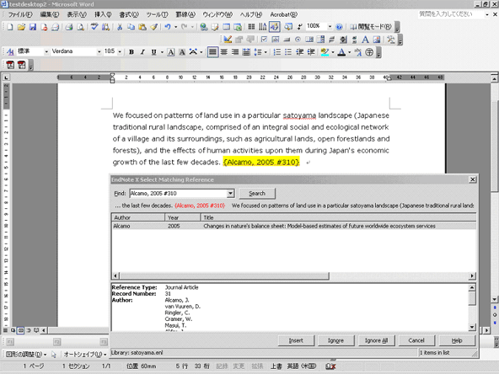499x374 pixels.
Task: Toggle the drawing toolbar button
Action: (x=274, y=27)
